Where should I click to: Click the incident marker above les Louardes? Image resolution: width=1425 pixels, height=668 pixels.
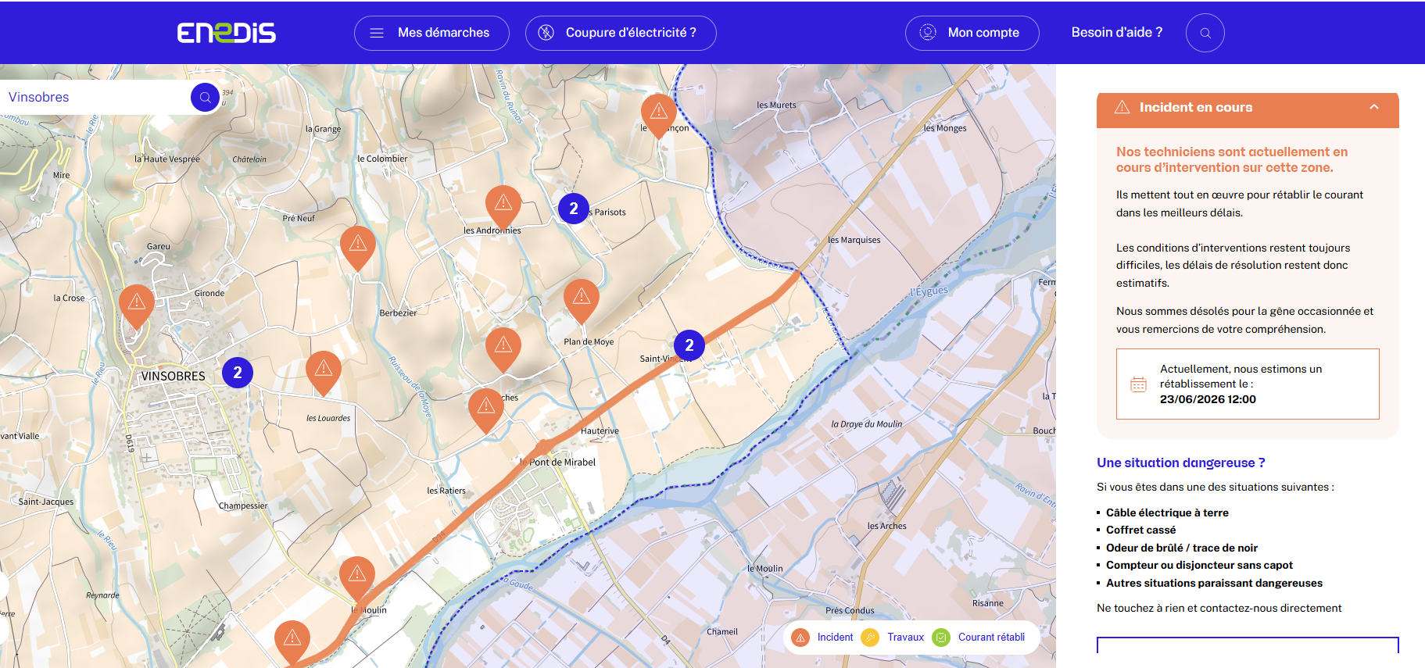pyautogui.click(x=324, y=373)
